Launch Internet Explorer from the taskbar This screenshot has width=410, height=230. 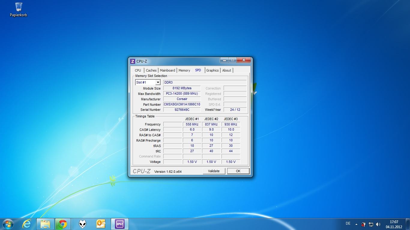tap(27, 224)
